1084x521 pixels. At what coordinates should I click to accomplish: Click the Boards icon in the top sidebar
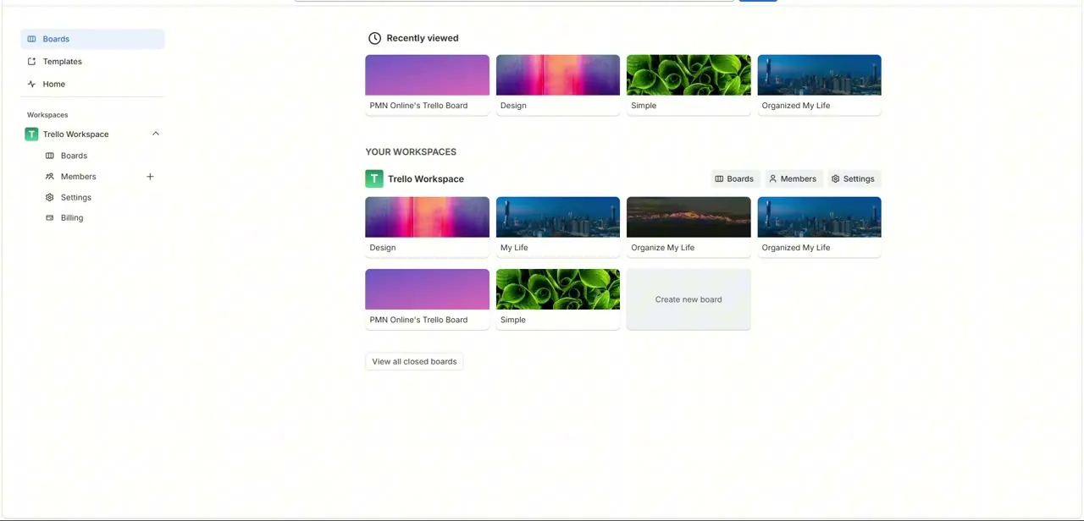(31, 39)
